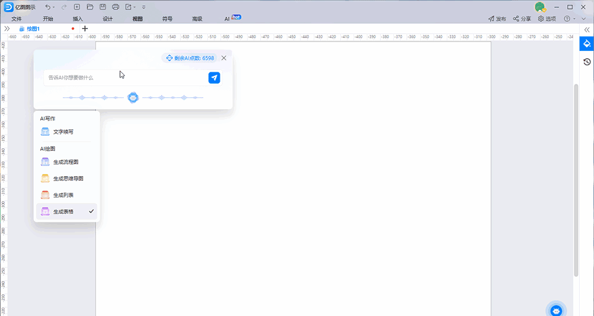Open the history clock panel icon
This screenshot has width=594, height=316.
[586, 62]
